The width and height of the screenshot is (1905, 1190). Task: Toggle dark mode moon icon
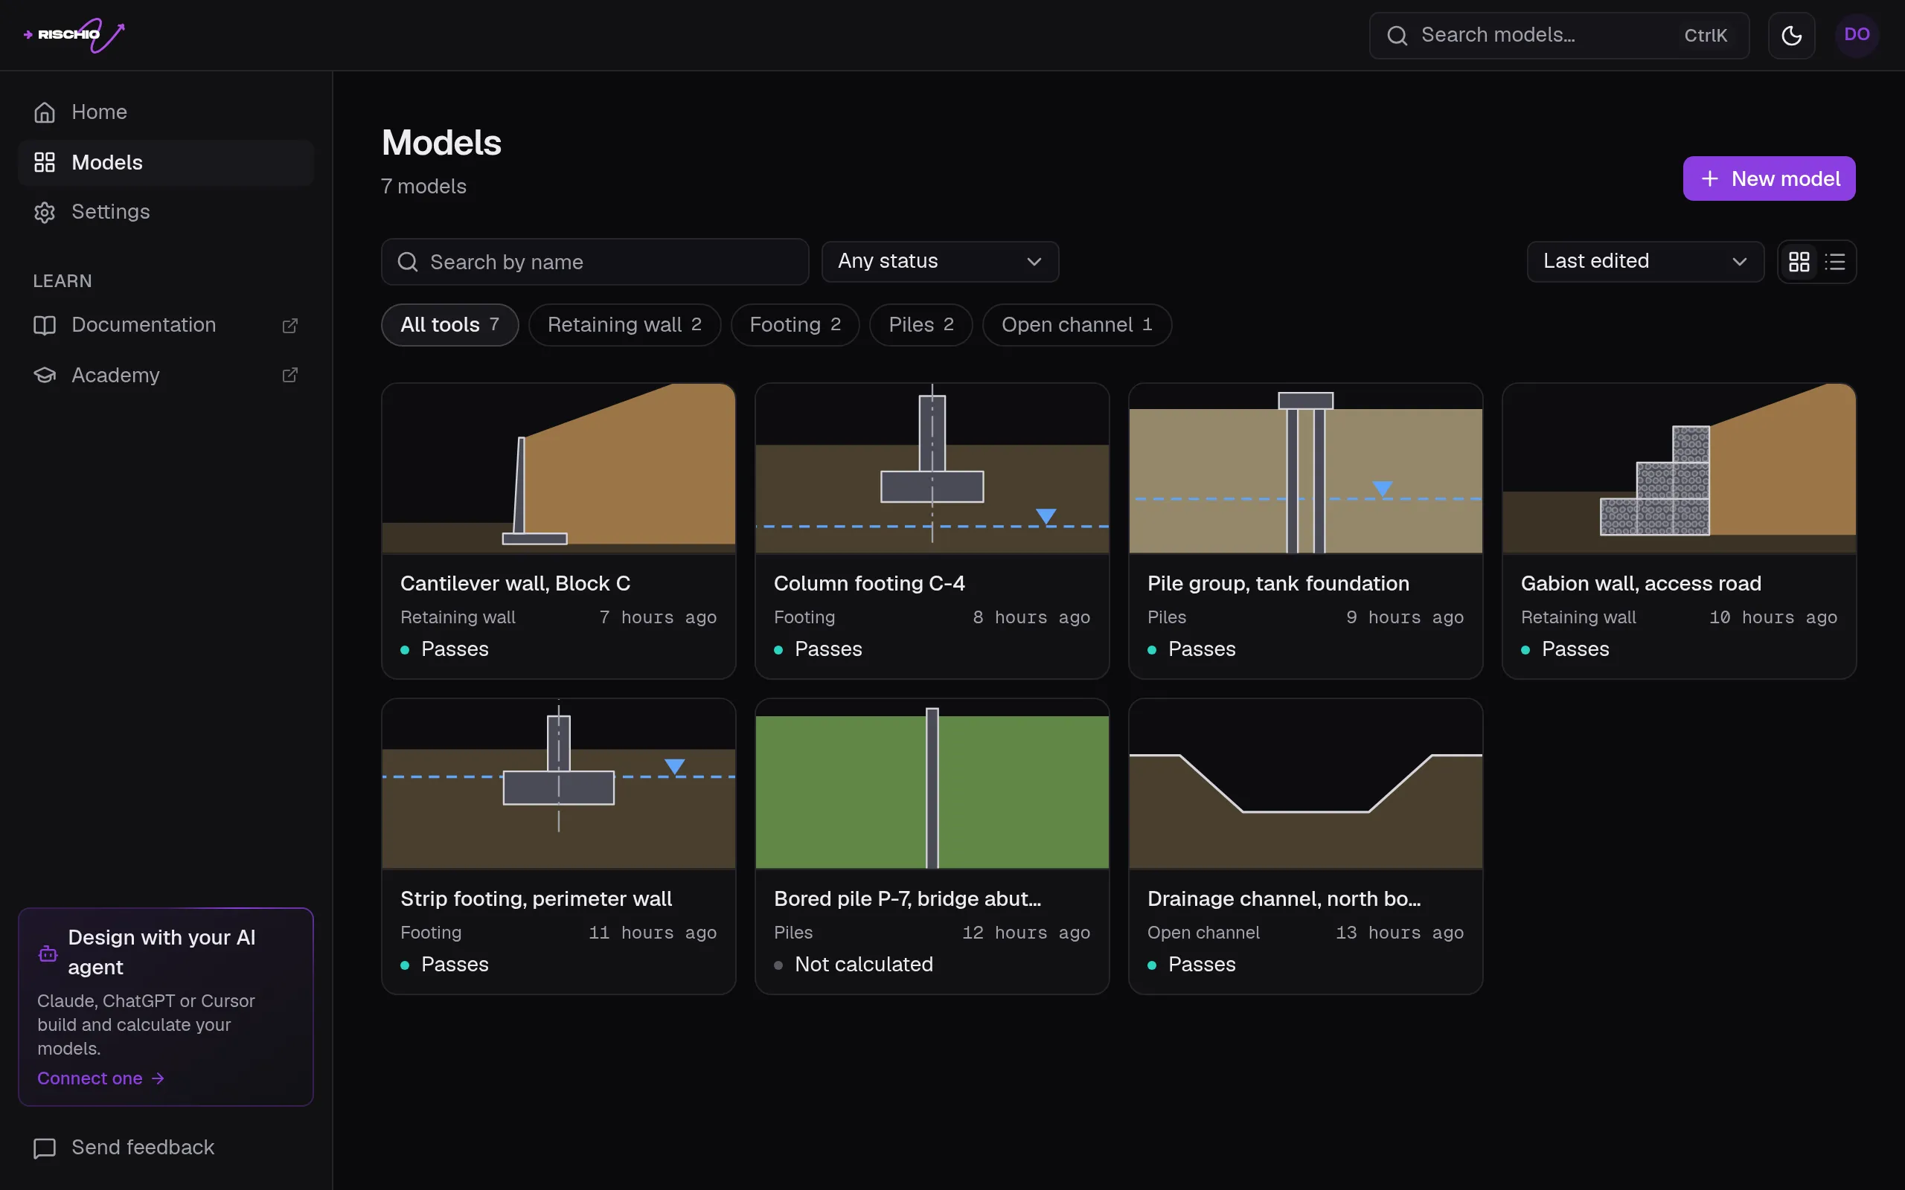(x=1792, y=36)
